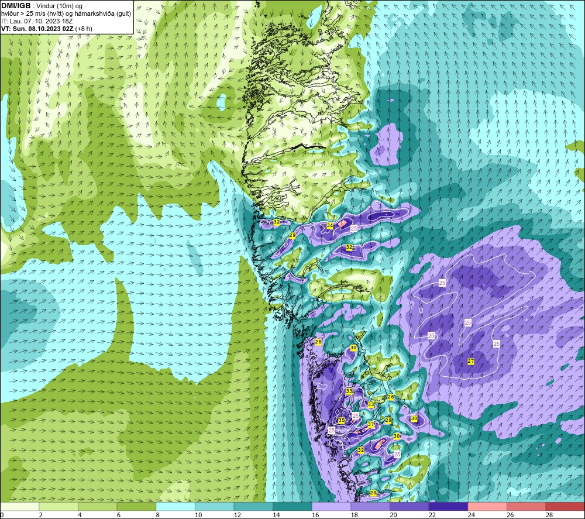Viewport: 585px width, 519px height.
Task: Select the 18–20 m/s purple legend swatch
Action: [370, 506]
